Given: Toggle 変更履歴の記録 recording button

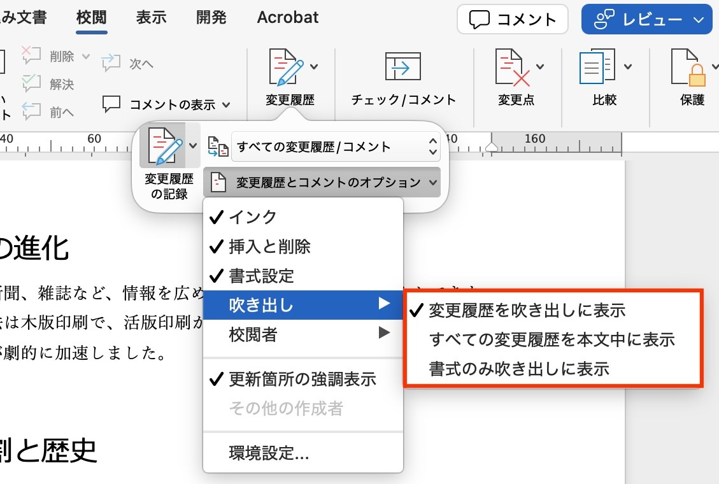Looking at the screenshot, I should click(163, 145).
